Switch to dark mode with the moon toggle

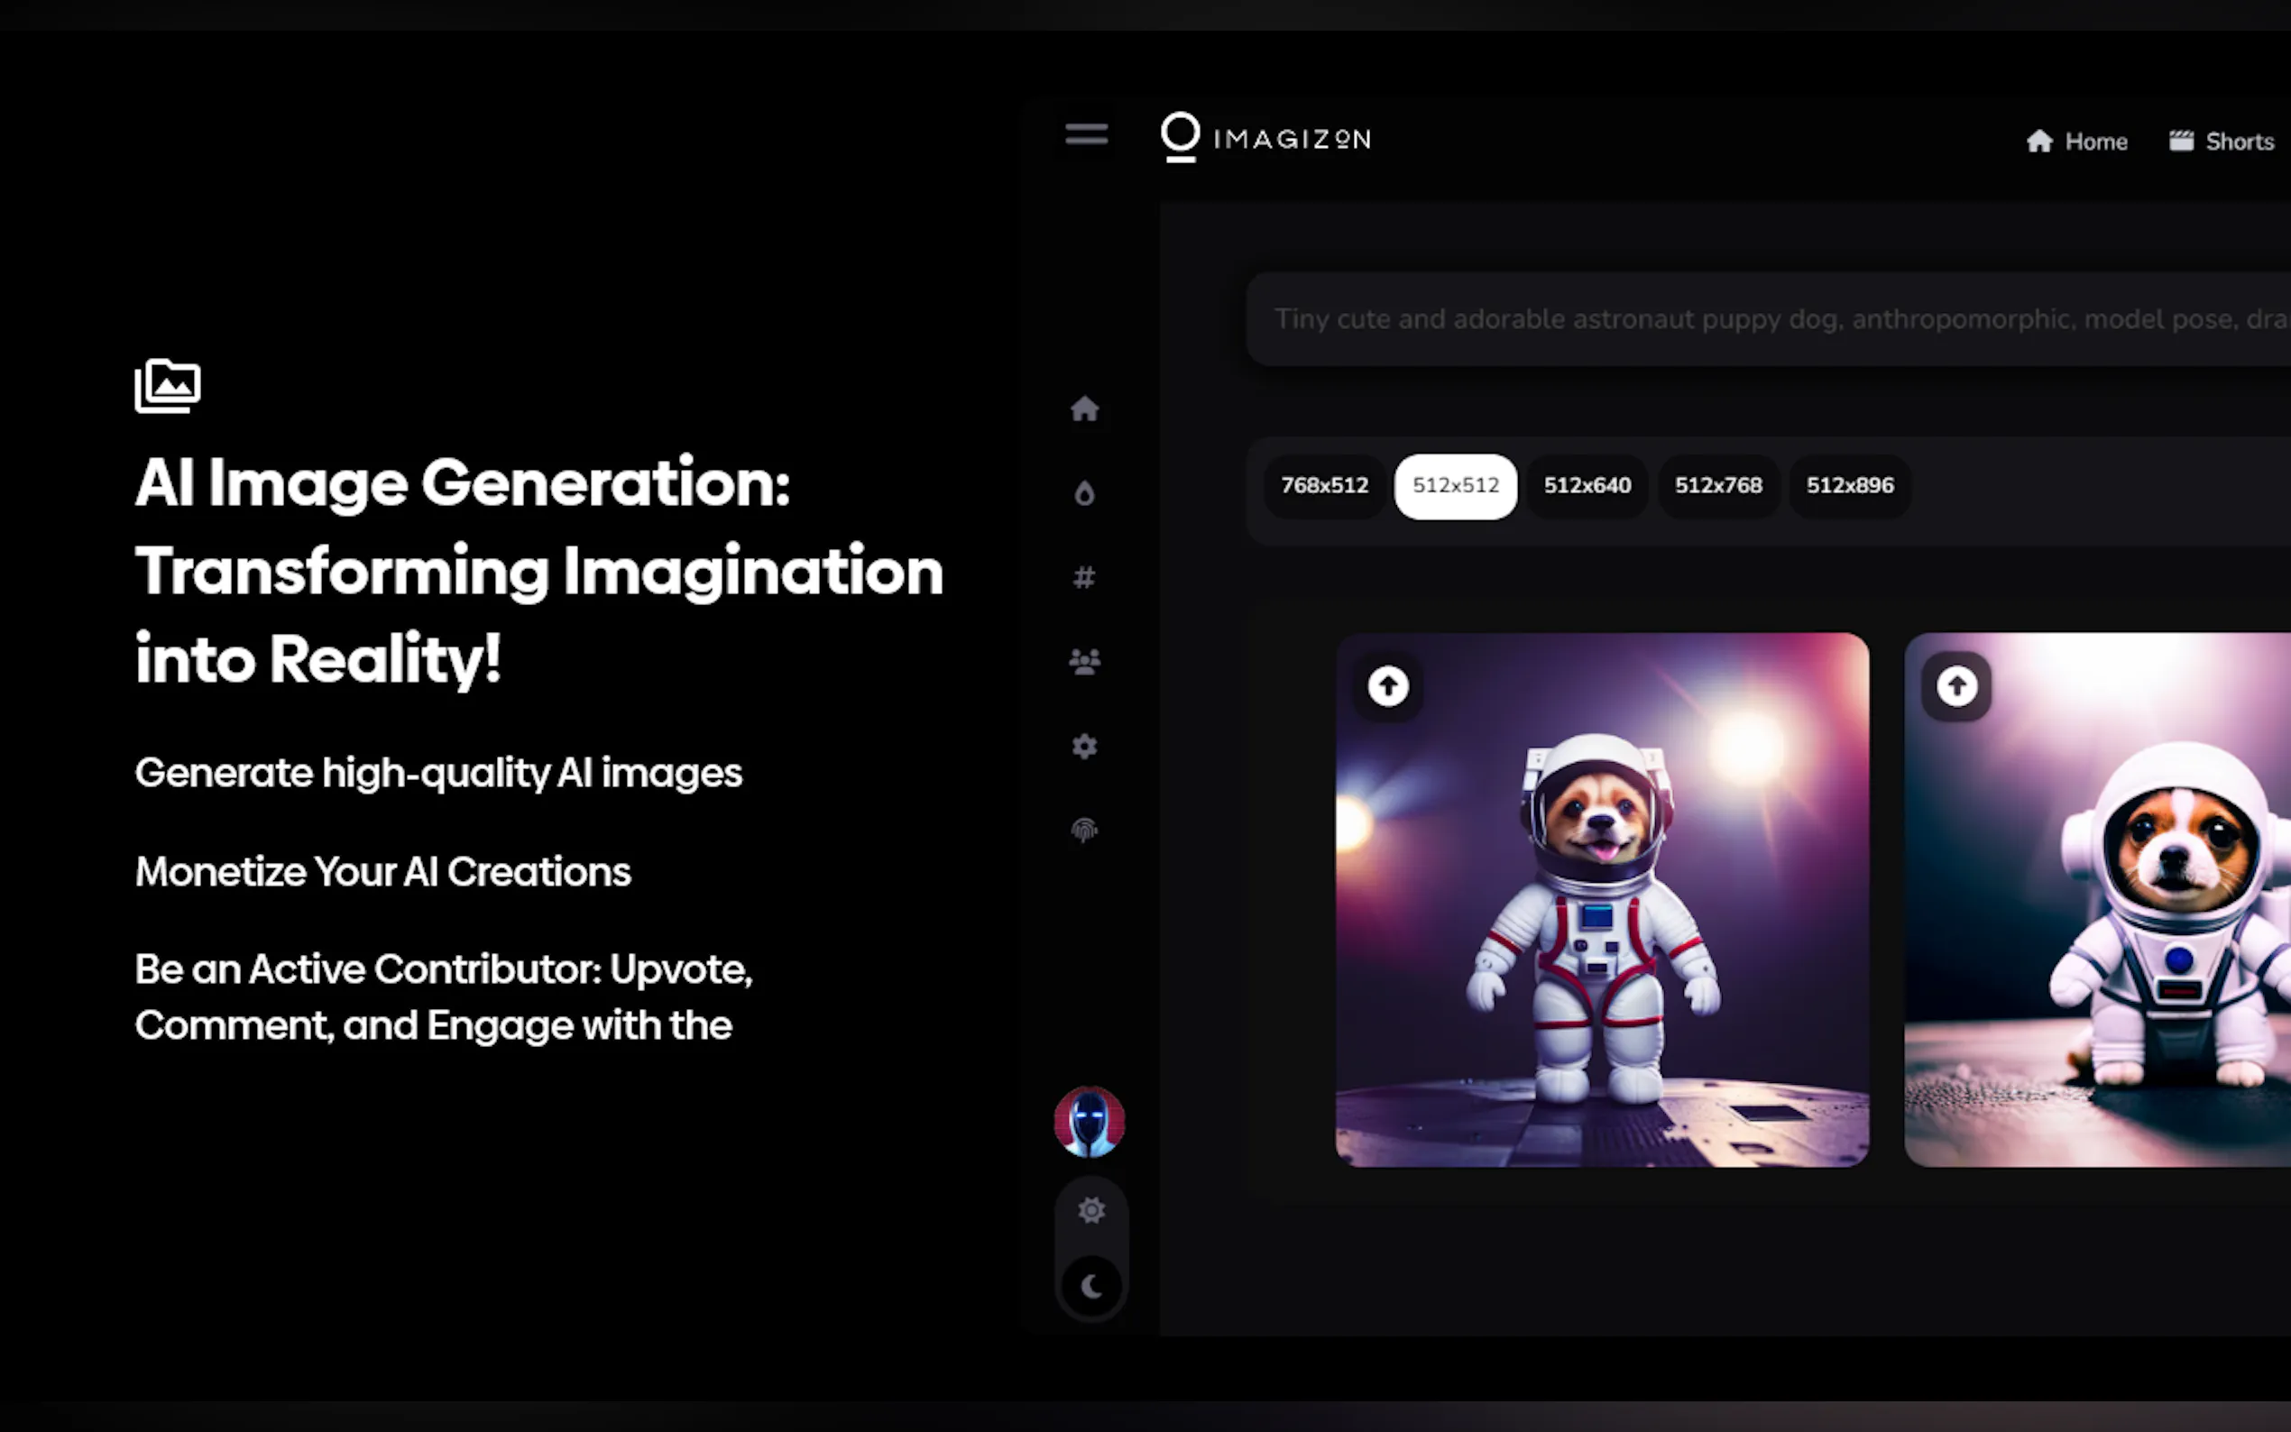click(x=1091, y=1286)
